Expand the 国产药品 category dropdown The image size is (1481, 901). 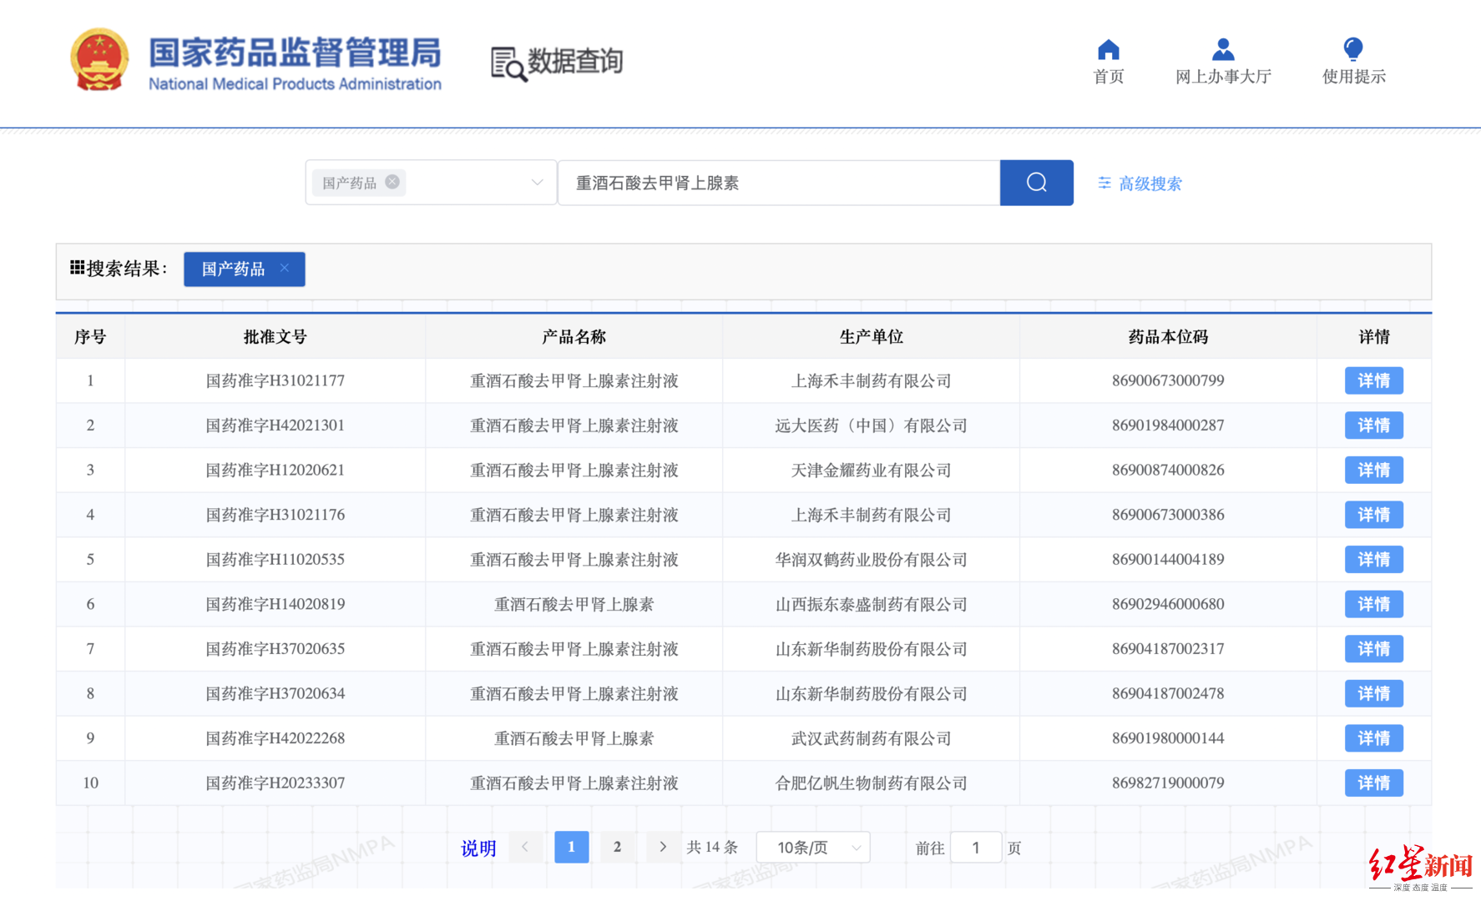pos(537,182)
